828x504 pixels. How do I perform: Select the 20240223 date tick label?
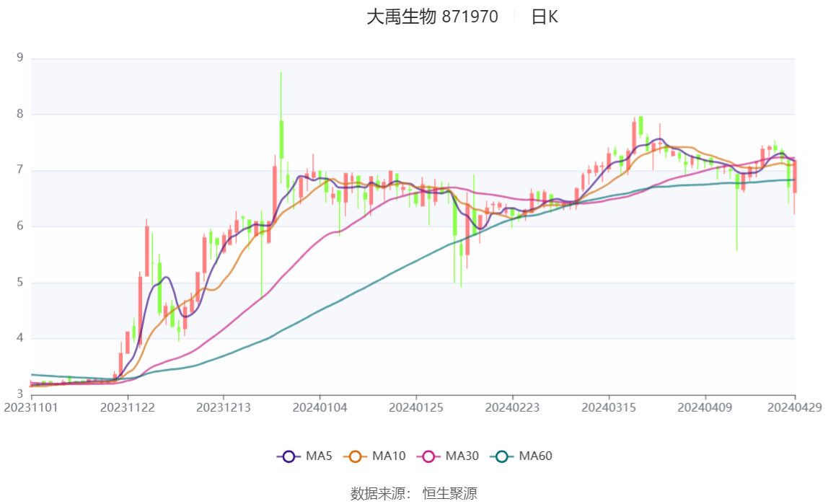point(512,407)
